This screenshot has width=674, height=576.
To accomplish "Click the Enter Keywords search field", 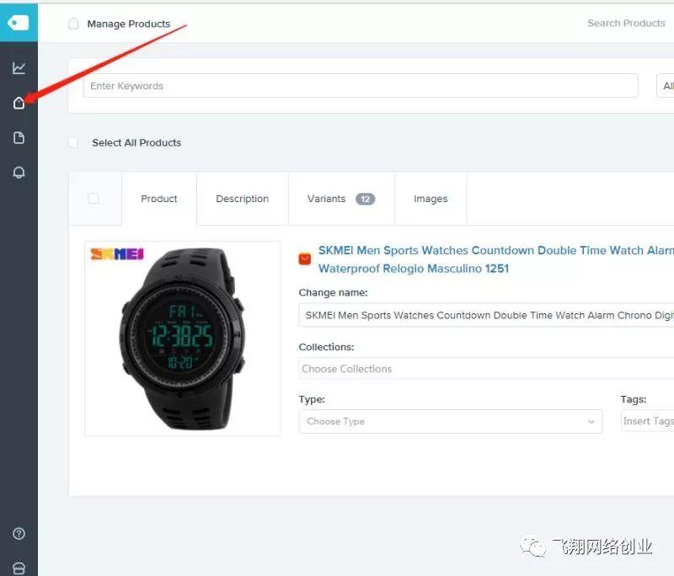I will 361,85.
